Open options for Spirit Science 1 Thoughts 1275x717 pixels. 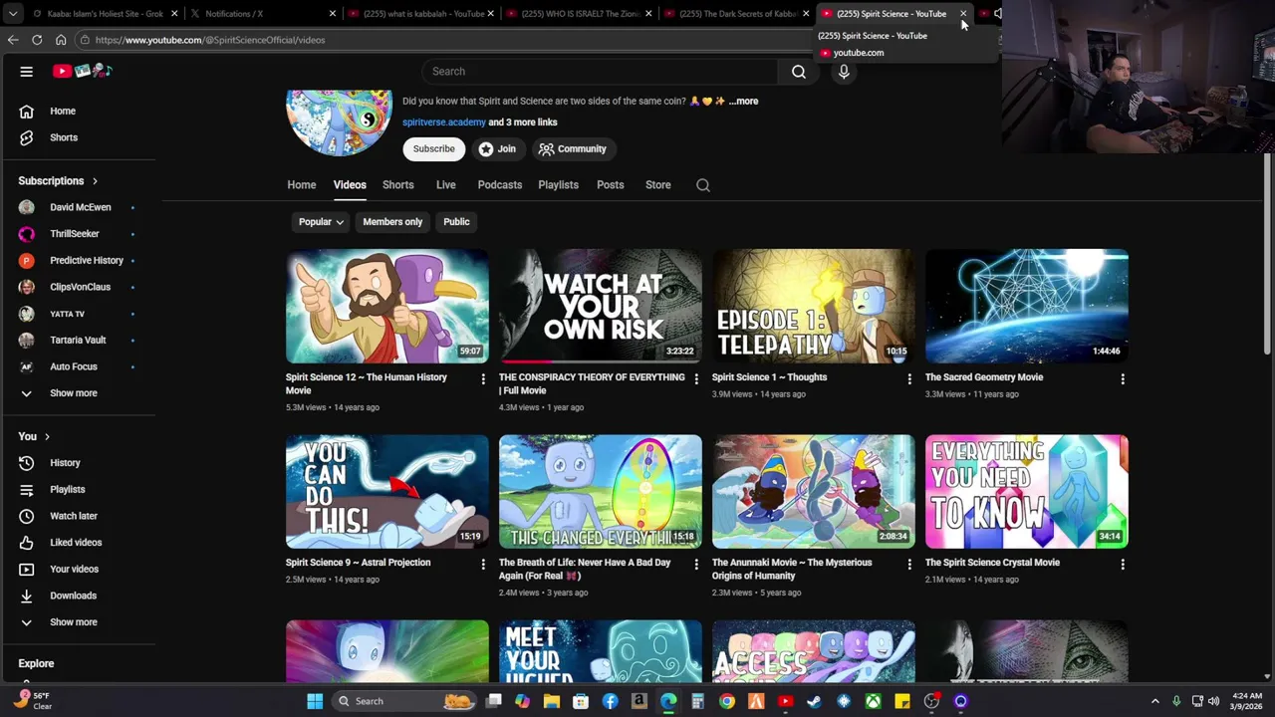tap(909, 378)
